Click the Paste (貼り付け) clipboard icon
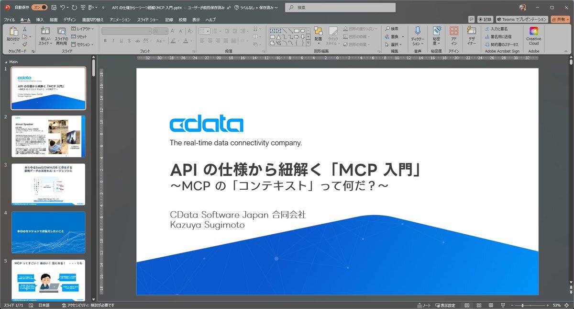Image resolution: width=574 pixels, height=309 pixels. [13, 32]
